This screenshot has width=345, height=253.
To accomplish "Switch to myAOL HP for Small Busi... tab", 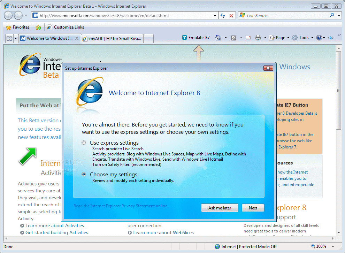I will point(112,39).
